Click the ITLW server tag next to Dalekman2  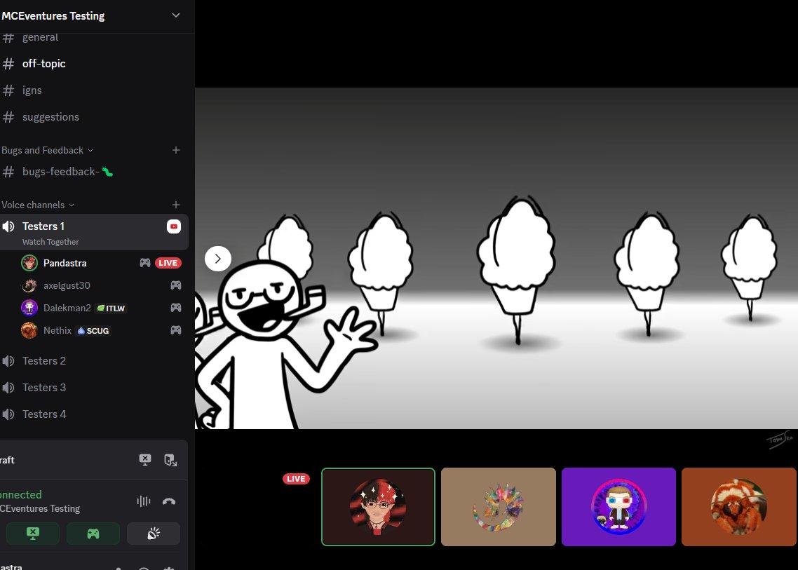tap(111, 308)
